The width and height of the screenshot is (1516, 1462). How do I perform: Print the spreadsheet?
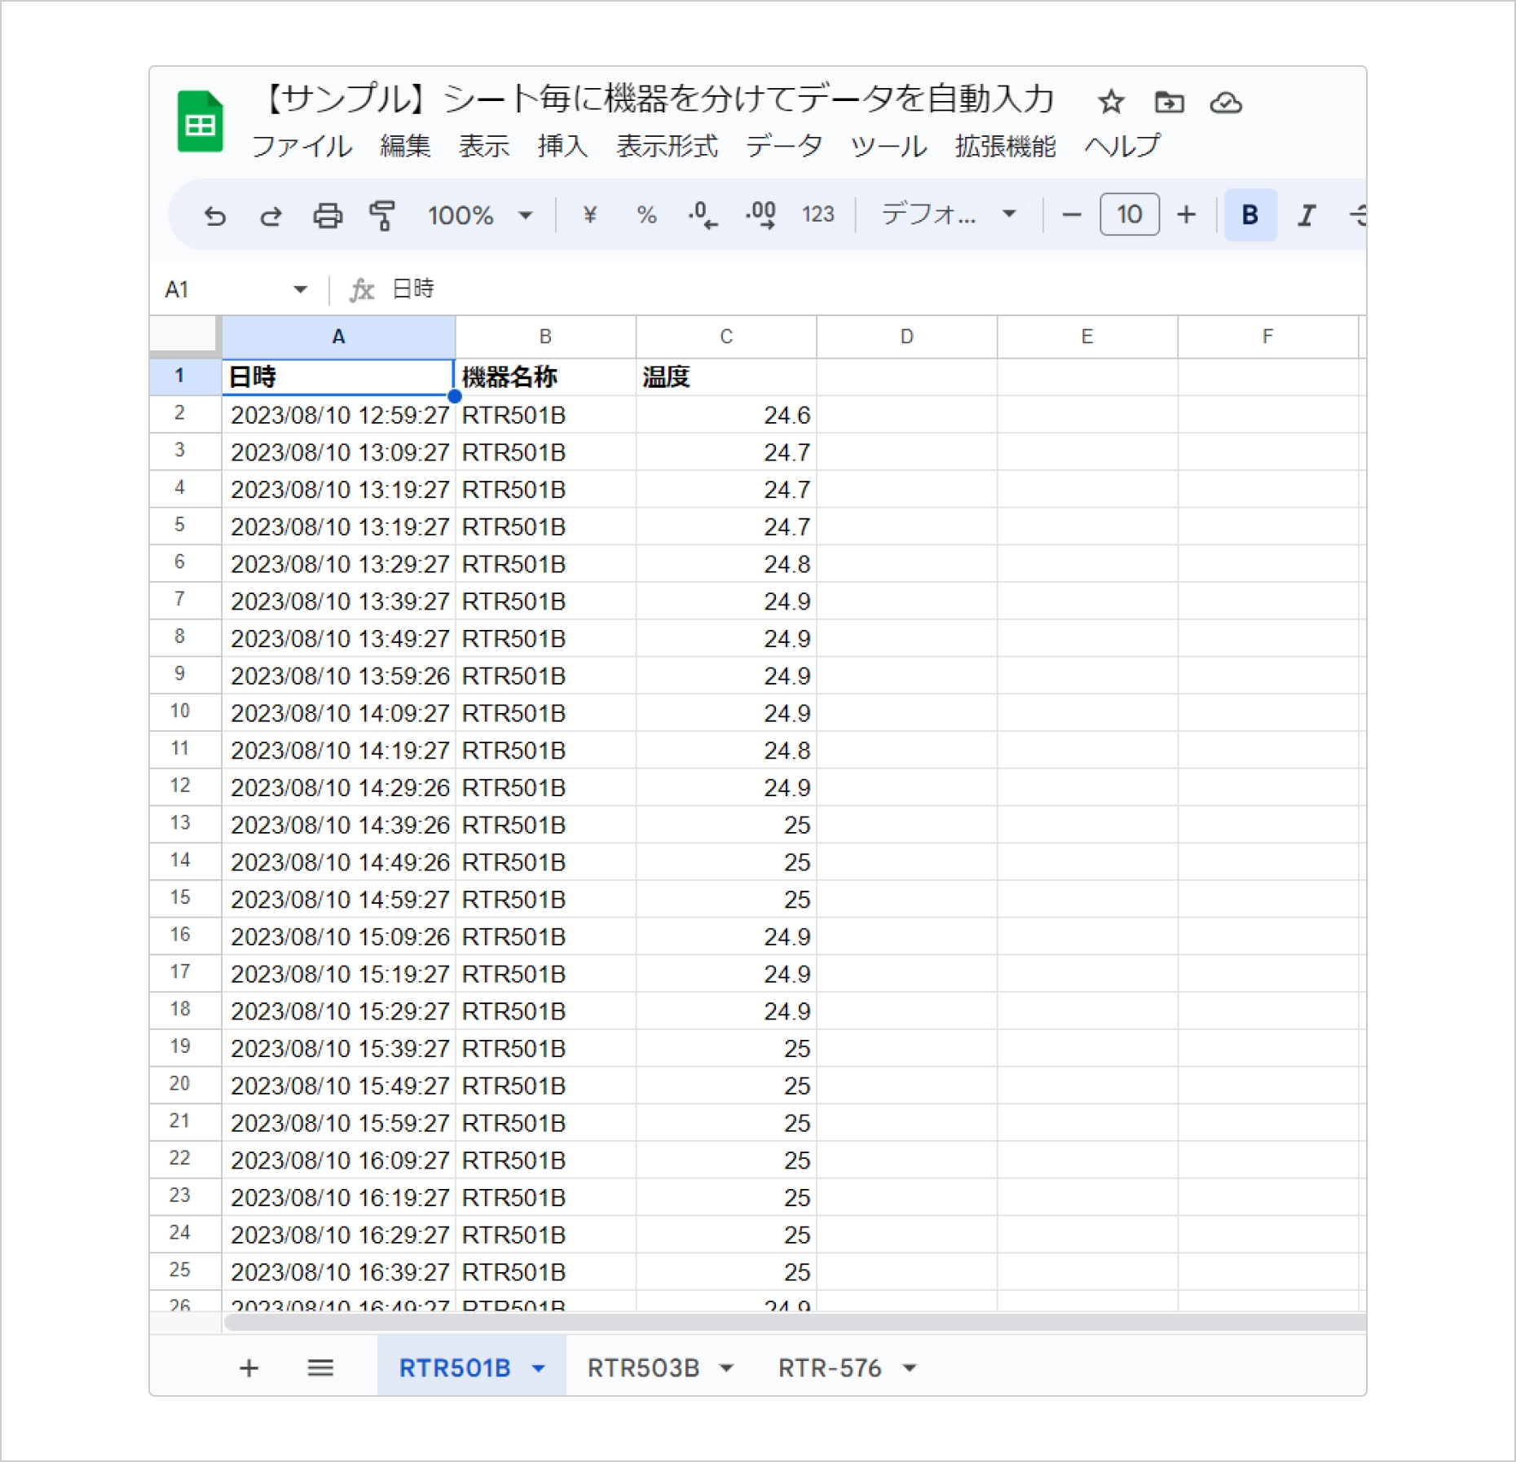(328, 216)
